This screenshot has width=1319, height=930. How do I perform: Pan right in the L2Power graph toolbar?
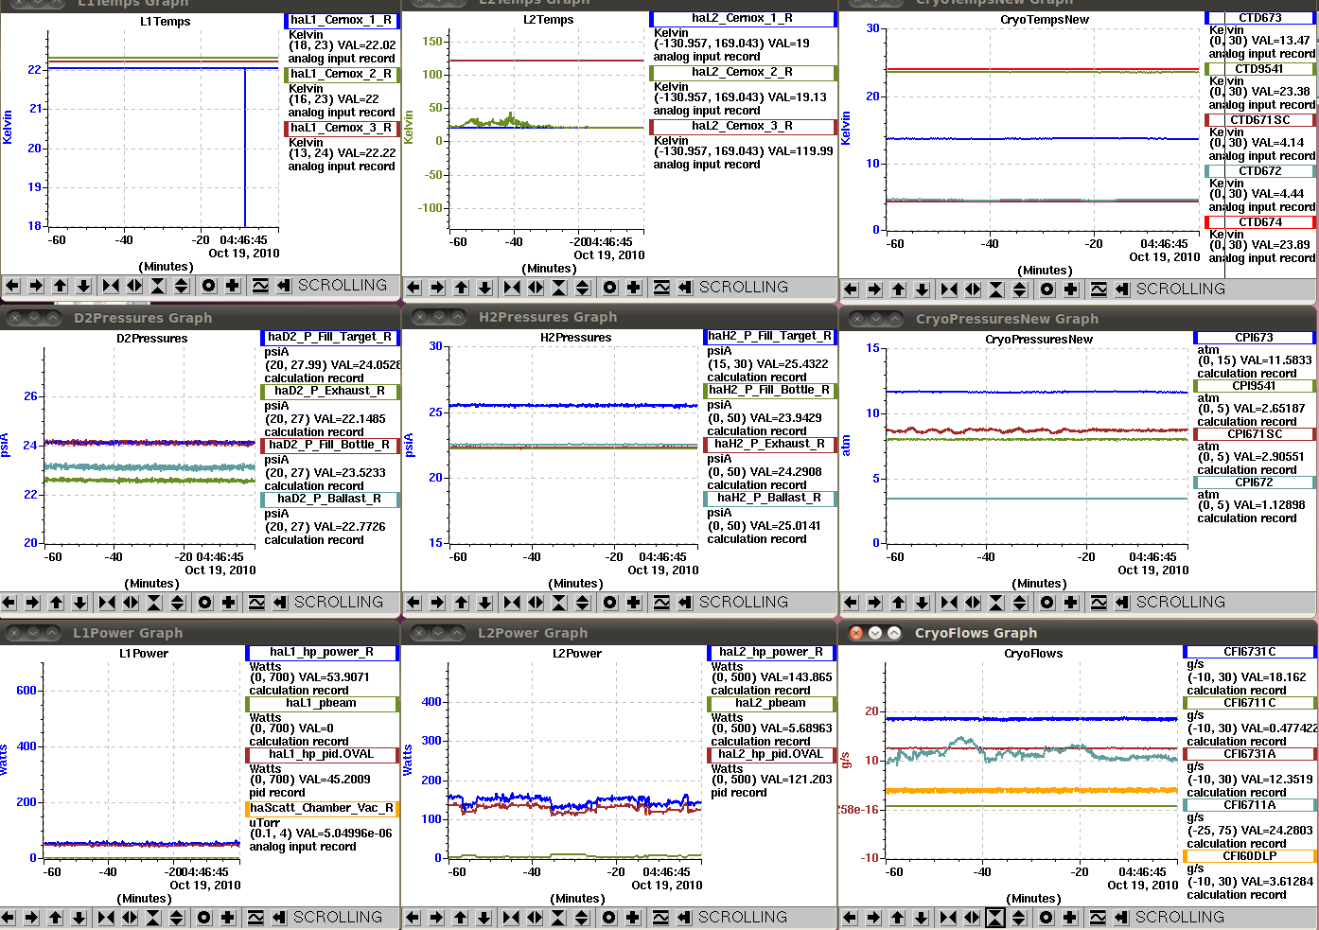click(436, 918)
